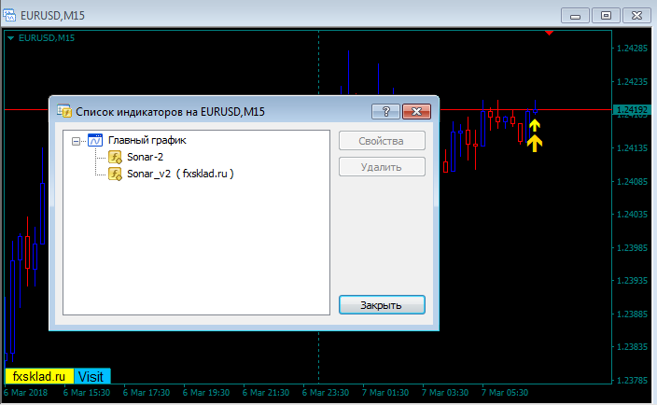Click the 1.24285 price scale value
The image size is (657, 405).
point(633,49)
